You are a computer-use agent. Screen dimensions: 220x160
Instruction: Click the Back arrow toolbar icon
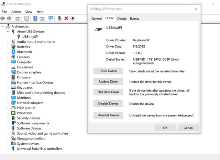click(x=3, y=18)
